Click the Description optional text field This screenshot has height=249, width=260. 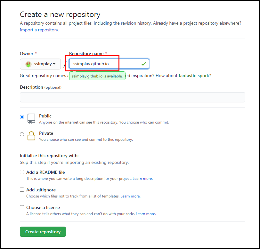133,97
